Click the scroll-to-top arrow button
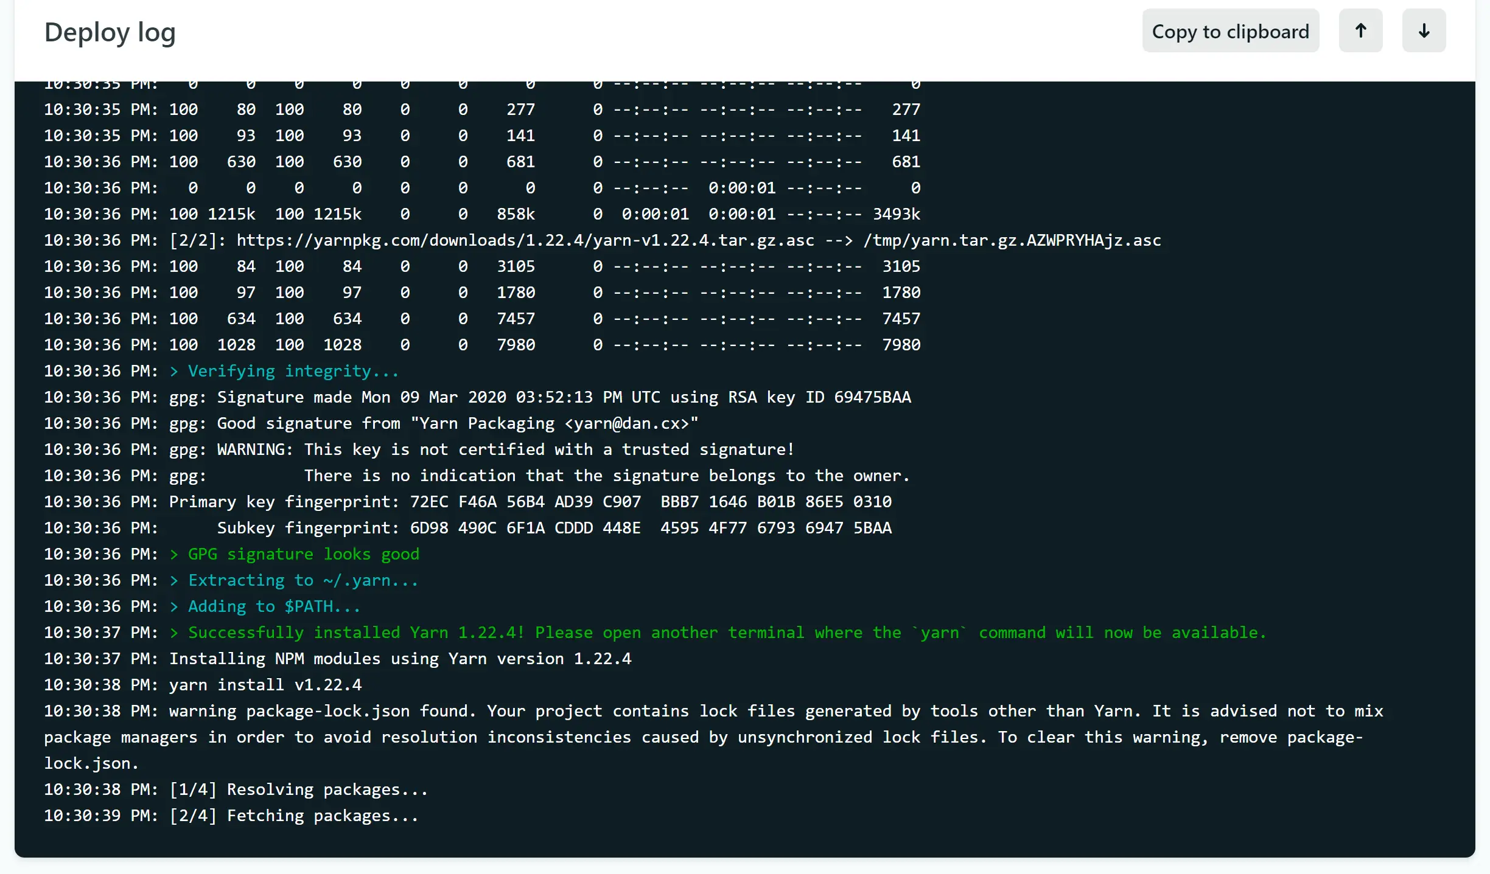This screenshot has width=1490, height=874. pos(1360,30)
